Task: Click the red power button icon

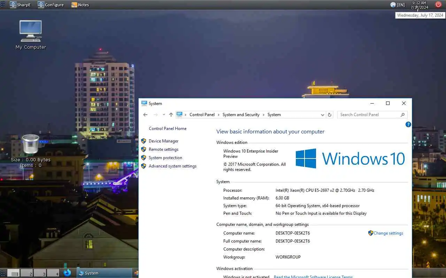Action: 438,5
